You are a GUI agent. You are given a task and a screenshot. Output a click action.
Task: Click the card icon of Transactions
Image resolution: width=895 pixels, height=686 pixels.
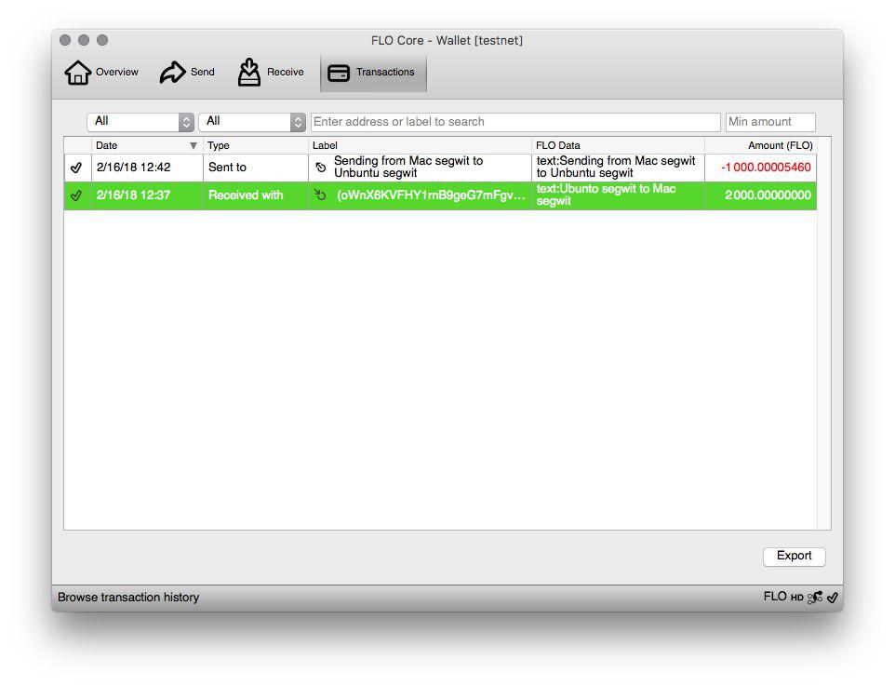[339, 74]
